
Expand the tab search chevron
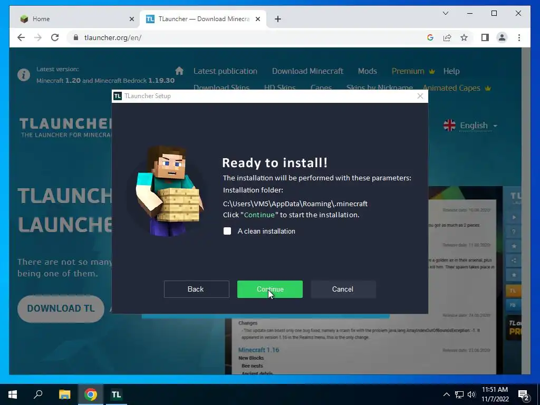pyautogui.click(x=445, y=13)
